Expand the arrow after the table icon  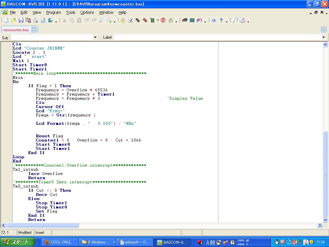[x=176, y=22]
